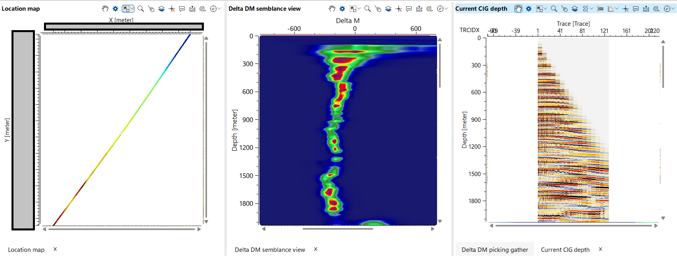677x257 pixels.
Task: Toggle hand pan tool in Delta DM semblance view
Action: [332, 9]
